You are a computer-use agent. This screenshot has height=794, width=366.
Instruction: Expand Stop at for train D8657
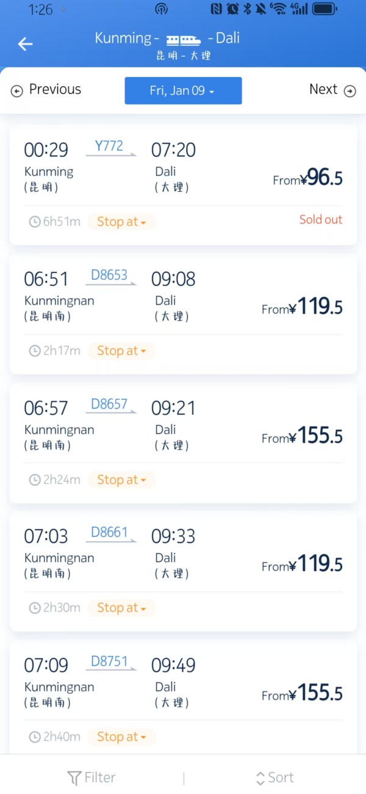pyautogui.click(x=121, y=480)
